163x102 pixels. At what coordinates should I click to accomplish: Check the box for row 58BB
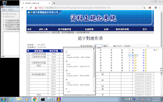(x=28, y=54)
